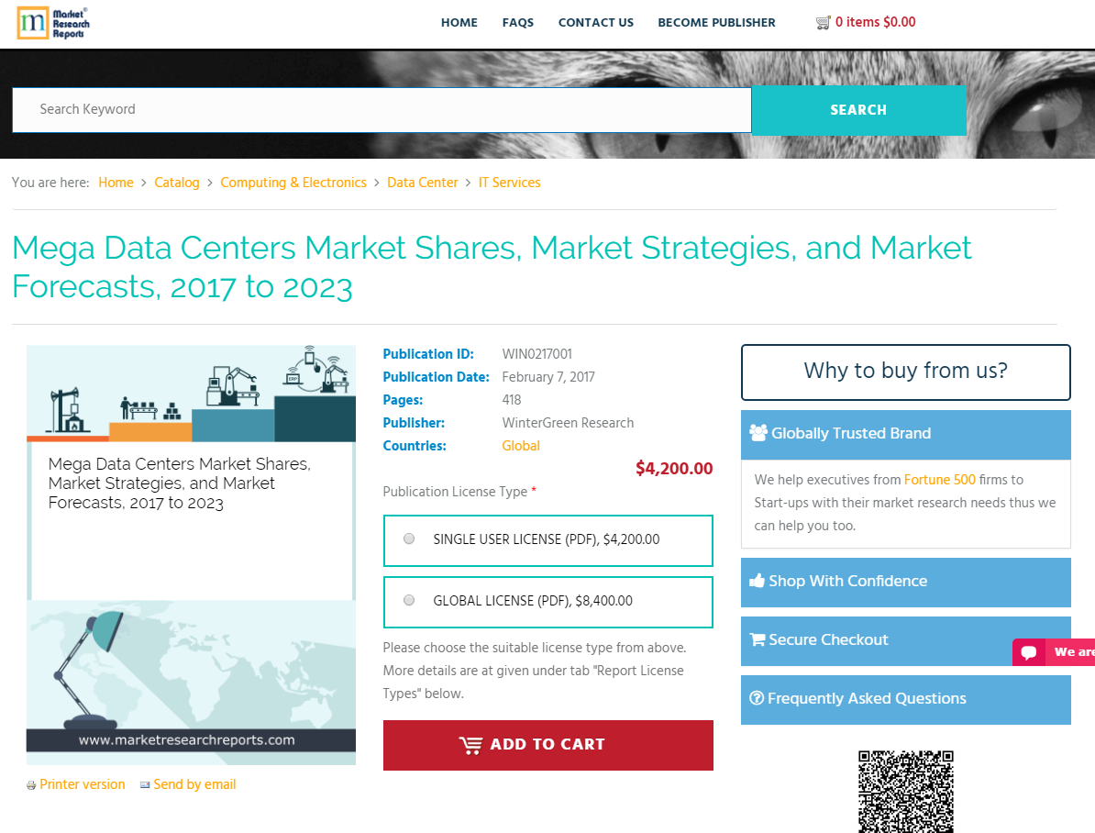Open the HOME menu item

459,22
